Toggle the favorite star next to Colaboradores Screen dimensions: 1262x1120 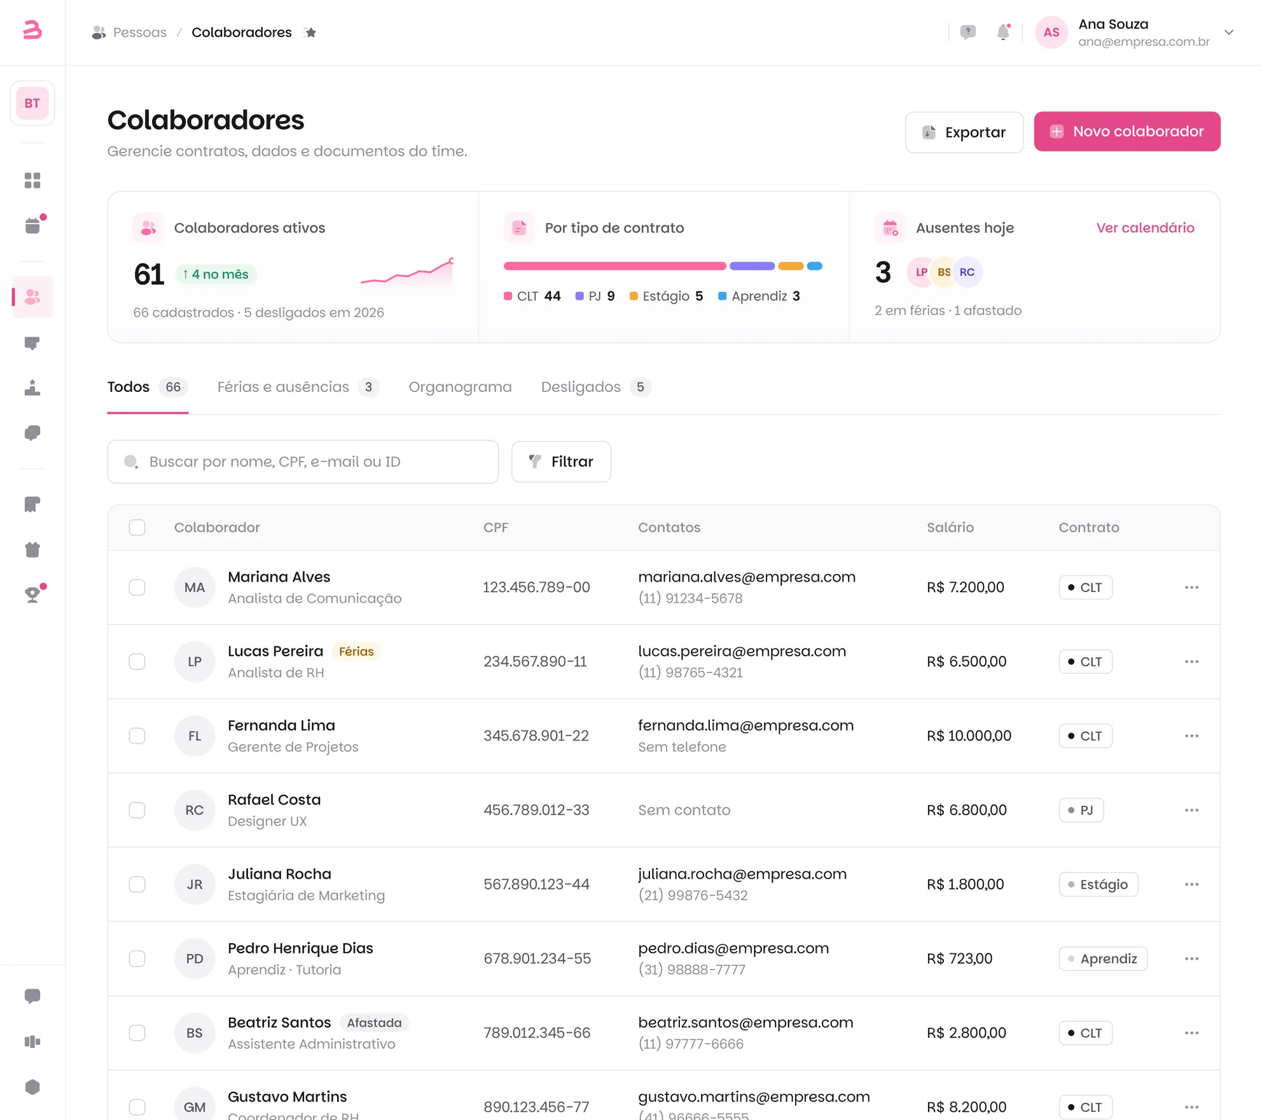(x=310, y=32)
